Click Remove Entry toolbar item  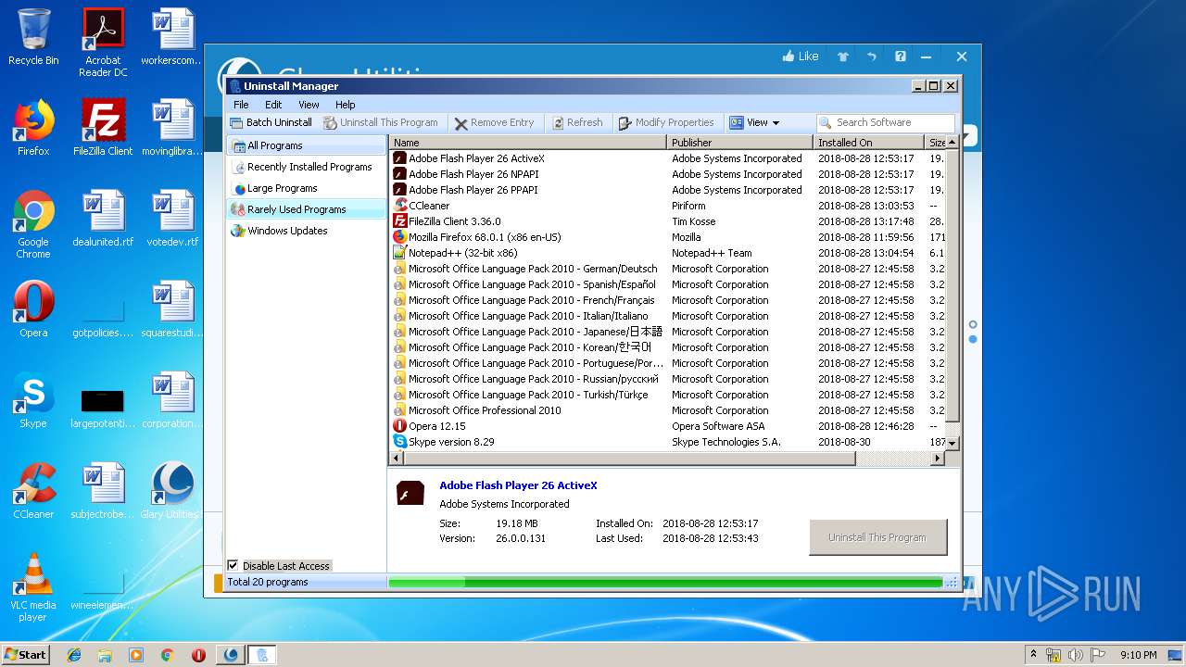point(495,122)
